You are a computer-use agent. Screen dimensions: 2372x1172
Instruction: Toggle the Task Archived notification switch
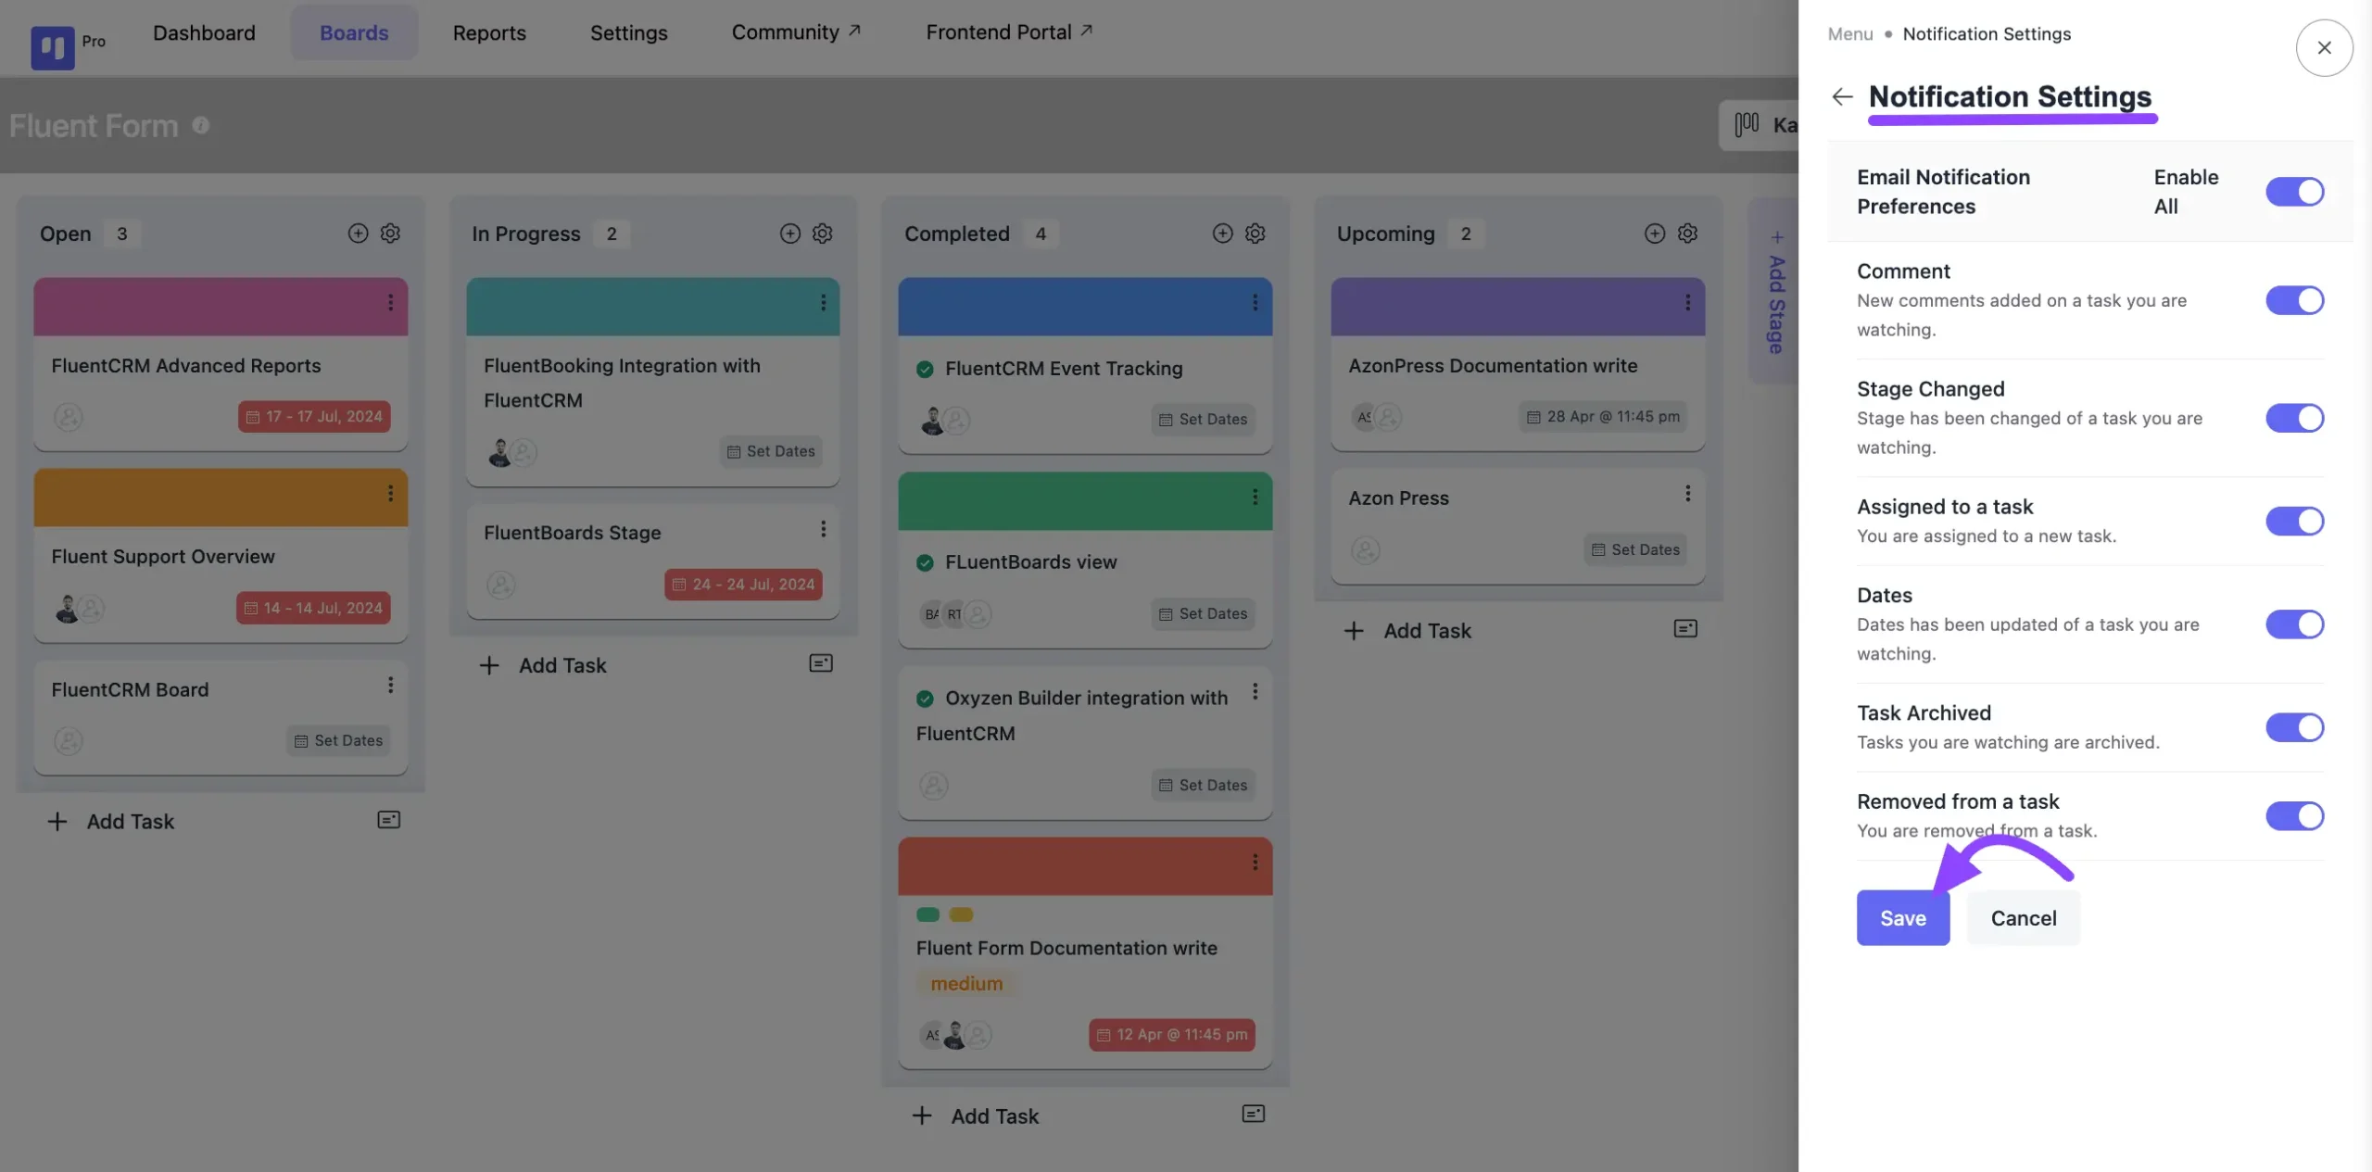2294,727
